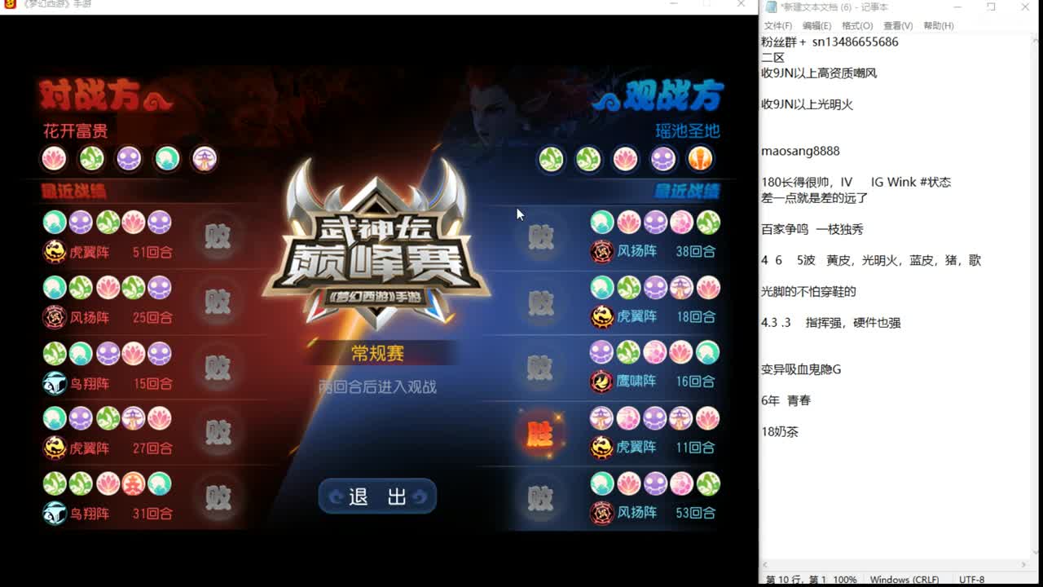Click the maosang8888 line in Notepad
Viewport: 1043px width, 587px height.
(800, 151)
